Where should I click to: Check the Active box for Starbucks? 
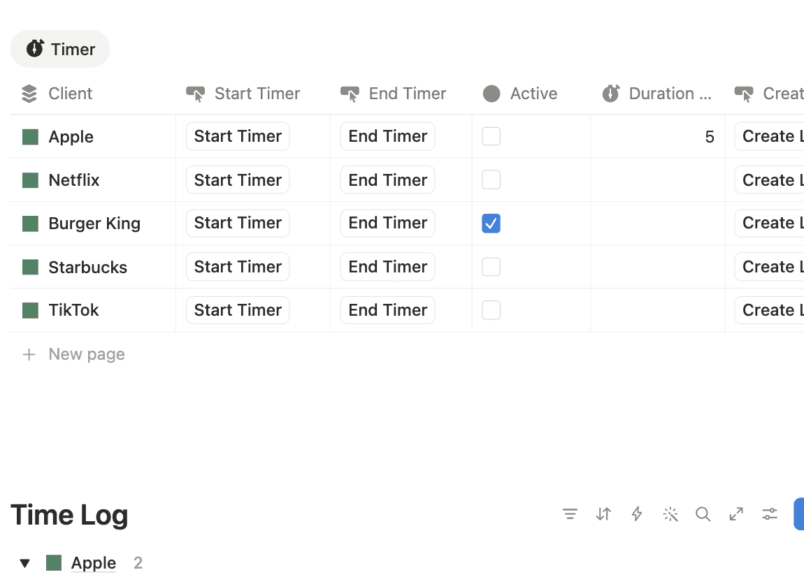tap(491, 266)
